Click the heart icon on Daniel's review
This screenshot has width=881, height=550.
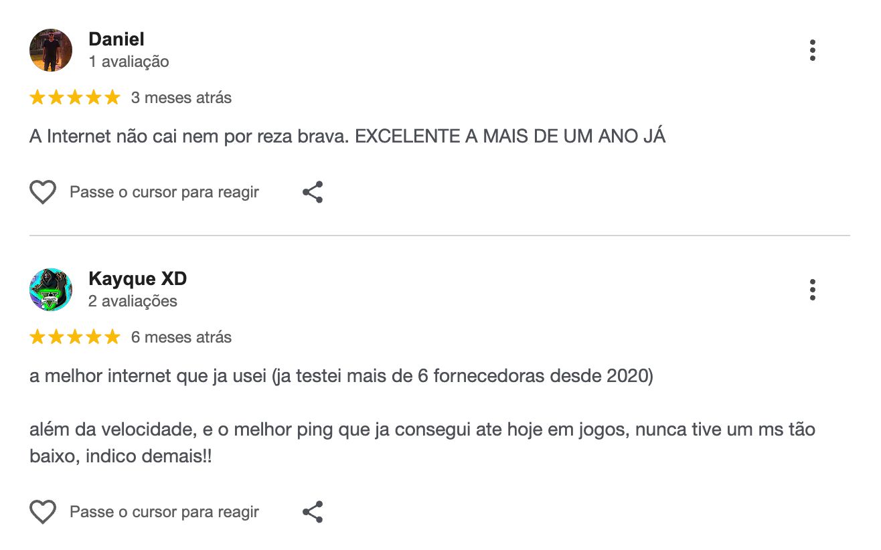coord(43,193)
